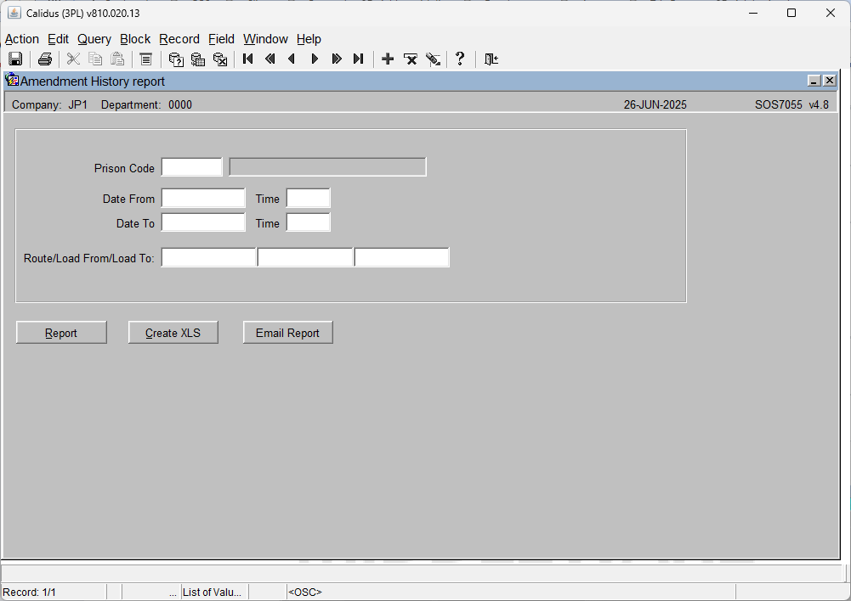Click the Exit door icon in toolbar

pyautogui.click(x=491, y=59)
